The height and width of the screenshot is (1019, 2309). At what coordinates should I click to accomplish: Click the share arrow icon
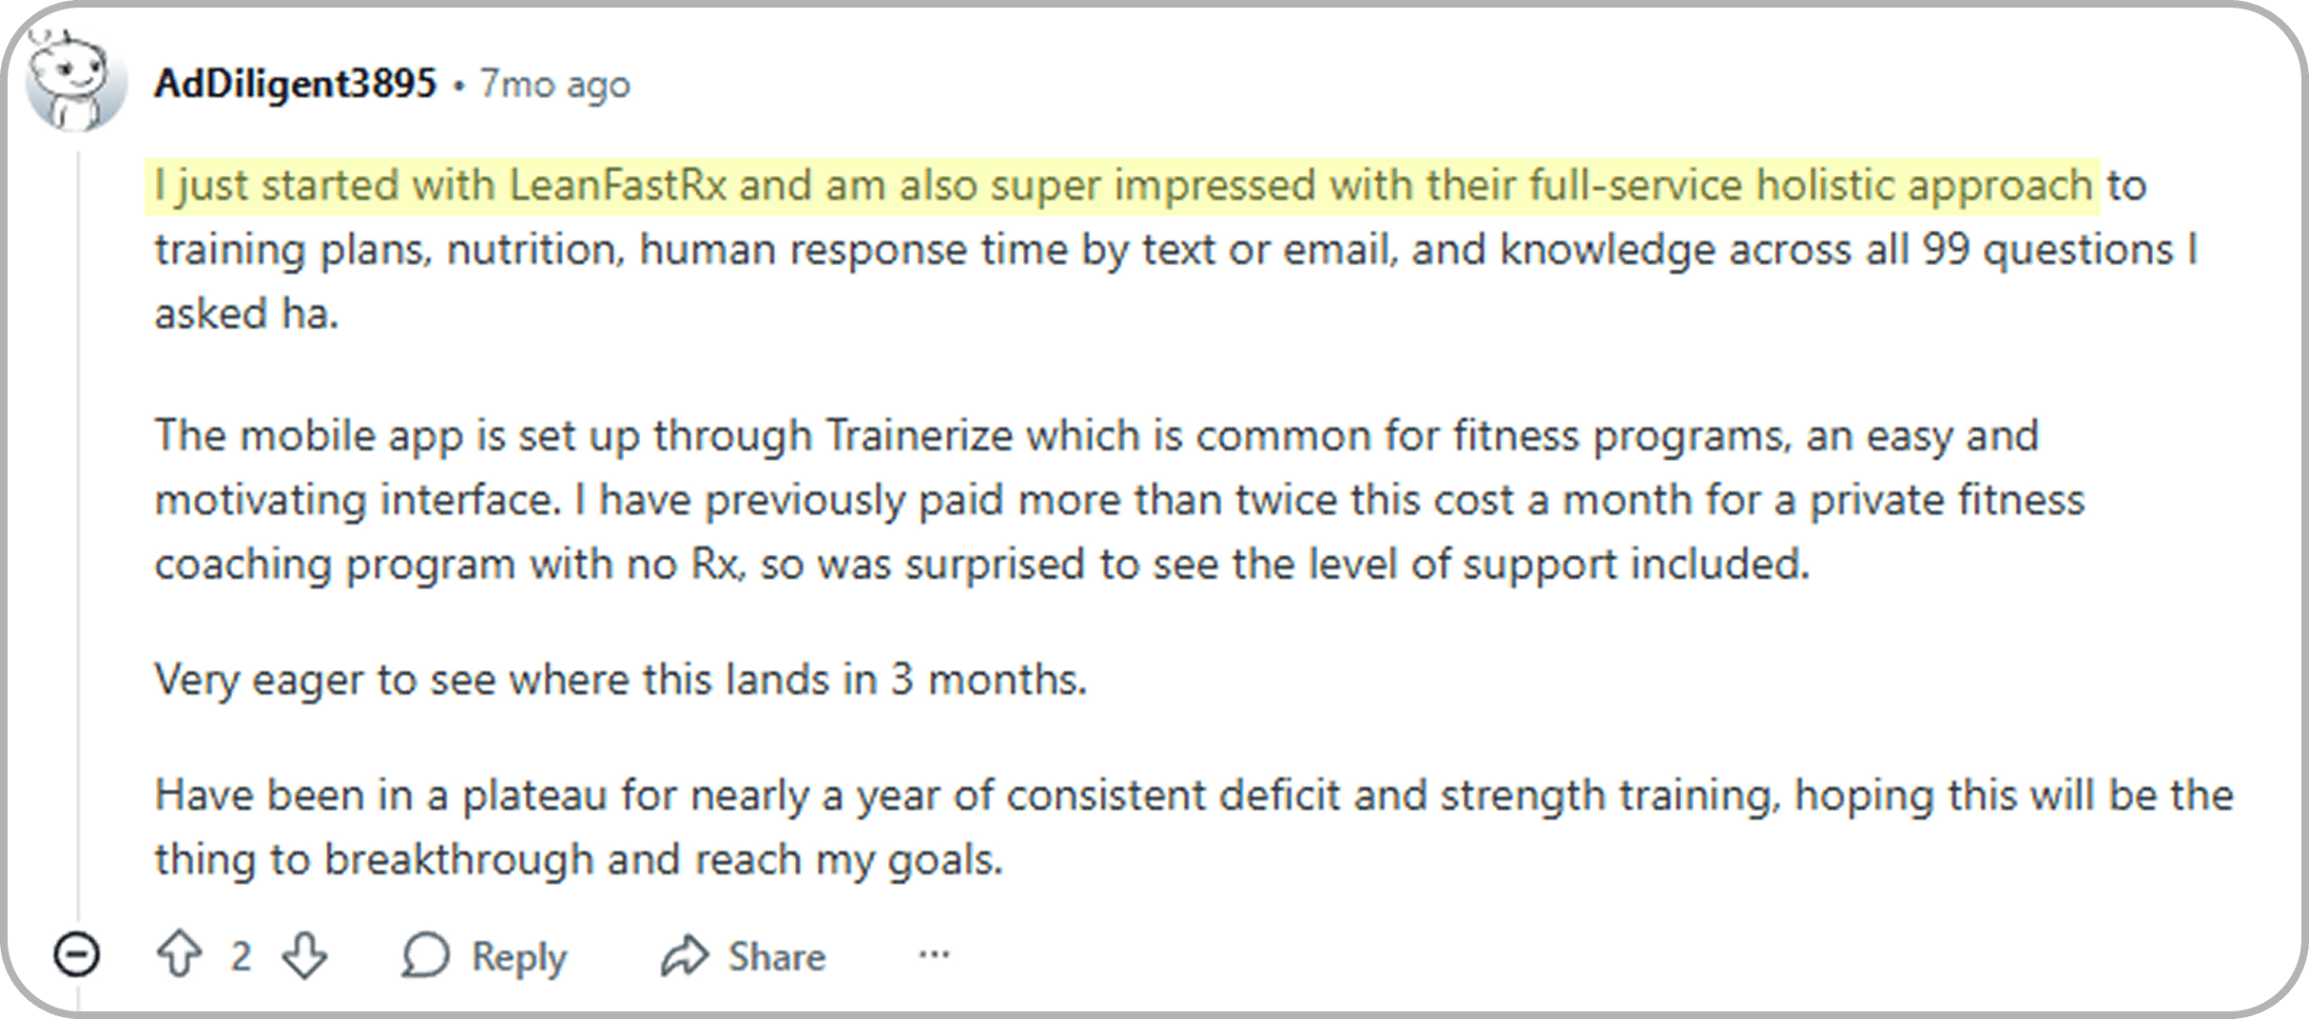(685, 955)
